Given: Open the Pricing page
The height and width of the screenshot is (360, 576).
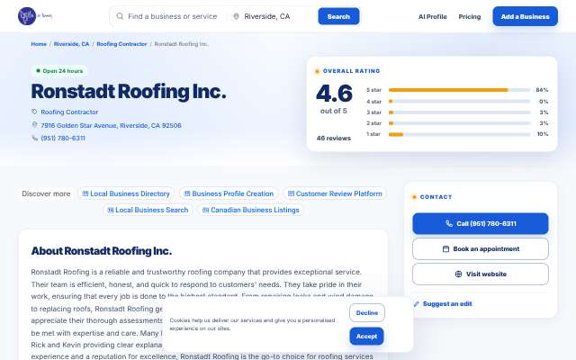Looking at the screenshot, I should [x=470, y=16].
